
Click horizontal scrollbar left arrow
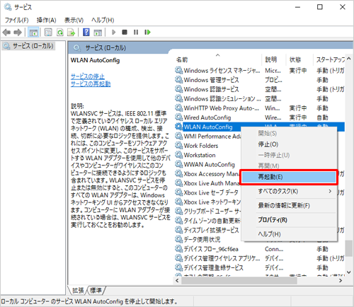click(177, 281)
